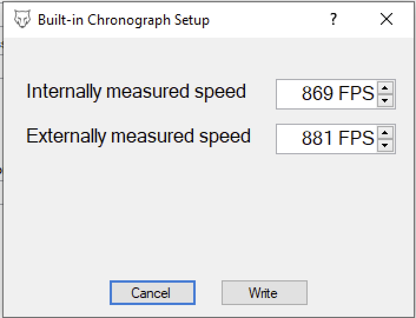This screenshot has height=318, width=416.
Task: Click into the 869 FPS field
Action: tap(326, 94)
